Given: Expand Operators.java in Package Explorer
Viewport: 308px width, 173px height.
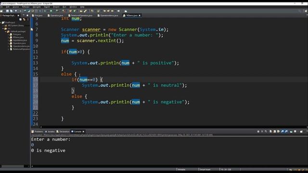Looking at the screenshot, I should [8, 43].
